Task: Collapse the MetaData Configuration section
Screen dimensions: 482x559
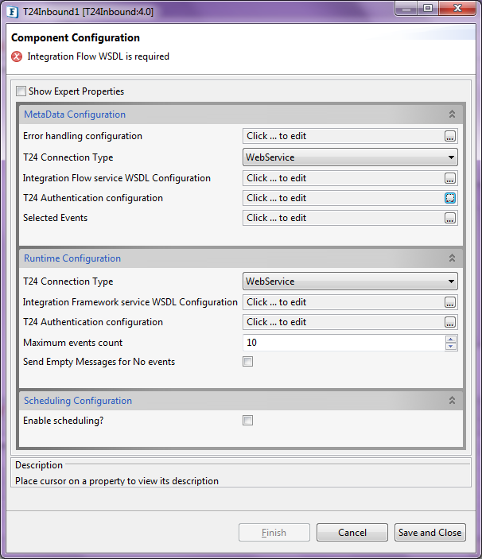Action: (452, 114)
